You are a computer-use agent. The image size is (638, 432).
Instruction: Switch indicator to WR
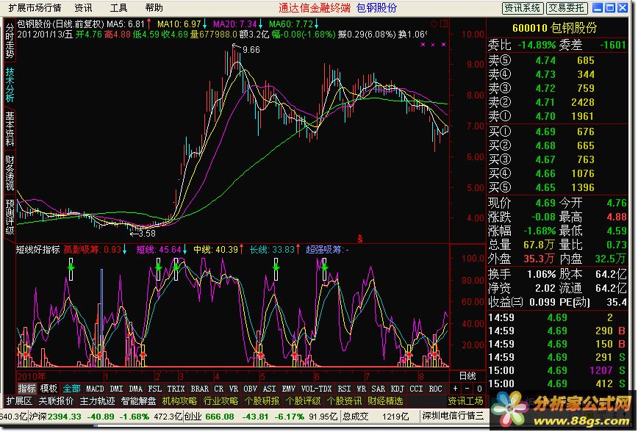pyautogui.click(x=362, y=389)
